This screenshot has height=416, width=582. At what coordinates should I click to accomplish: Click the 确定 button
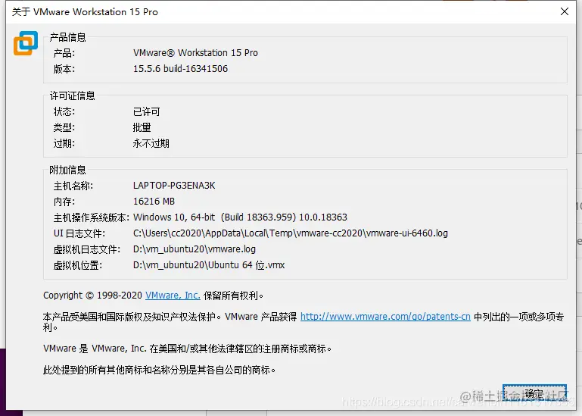534,393
